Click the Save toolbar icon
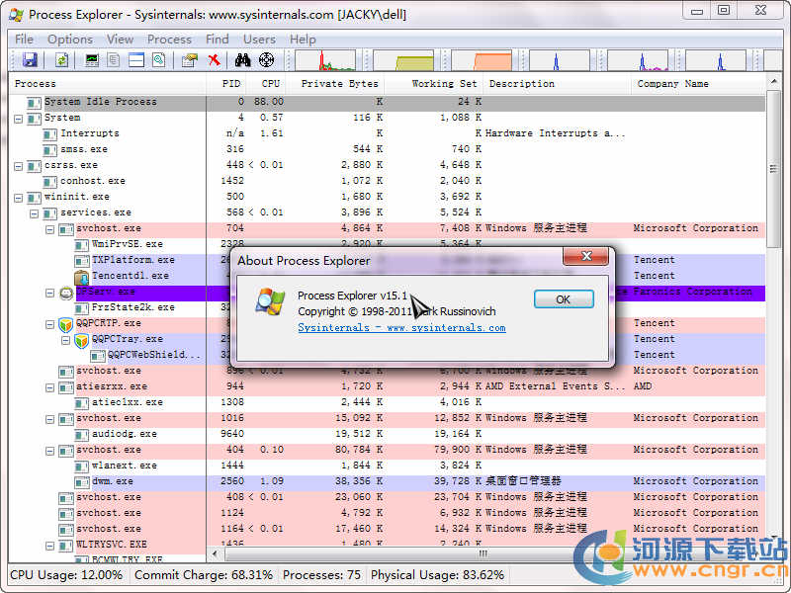The image size is (791, 593). (x=30, y=60)
